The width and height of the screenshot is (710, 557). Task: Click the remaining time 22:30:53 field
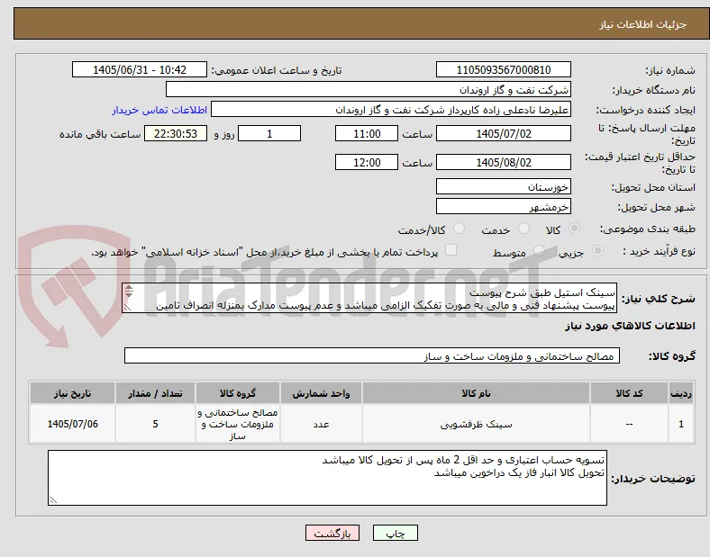point(176,133)
